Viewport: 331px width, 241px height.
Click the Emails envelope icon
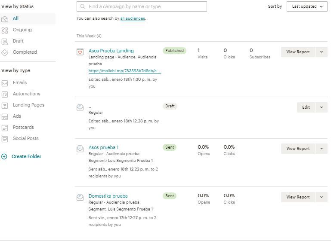pos(5,83)
